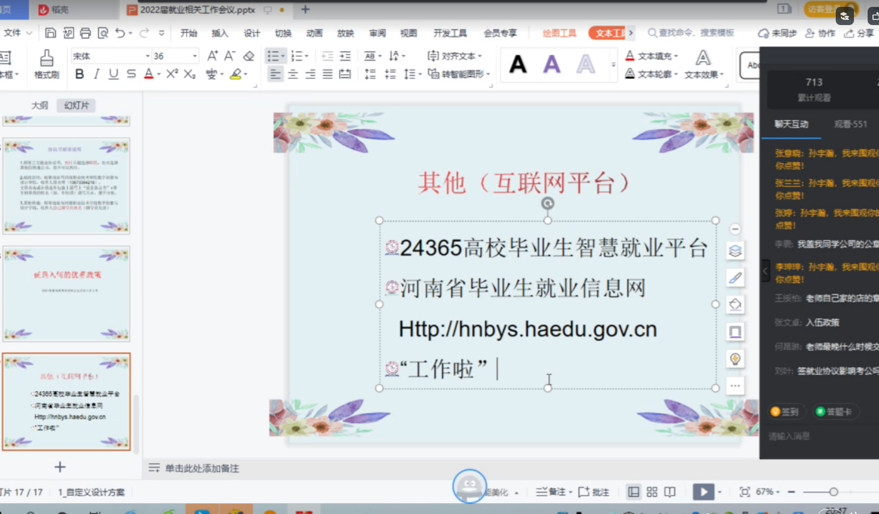Toggle strikethrough text formatting
Viewport: 879px width, 514px height.
pos(131,74)
